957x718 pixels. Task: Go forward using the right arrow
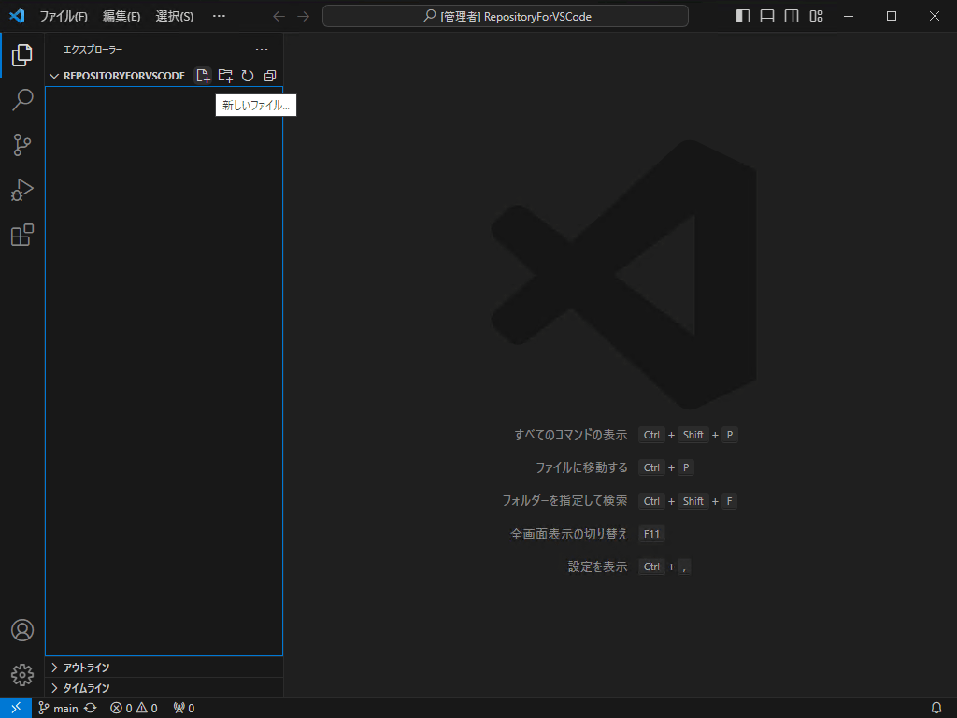tap(304, 17)
